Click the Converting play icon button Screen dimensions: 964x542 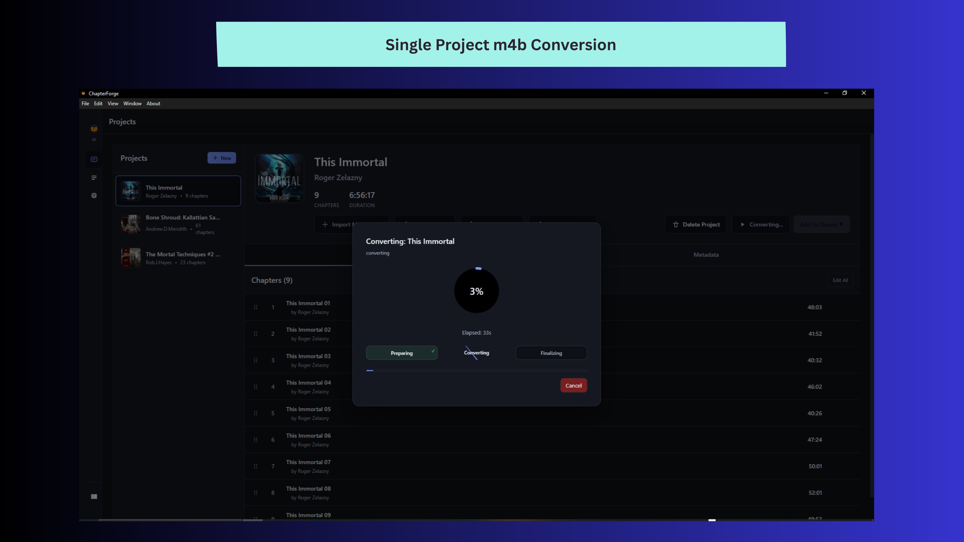pos(743,224)
